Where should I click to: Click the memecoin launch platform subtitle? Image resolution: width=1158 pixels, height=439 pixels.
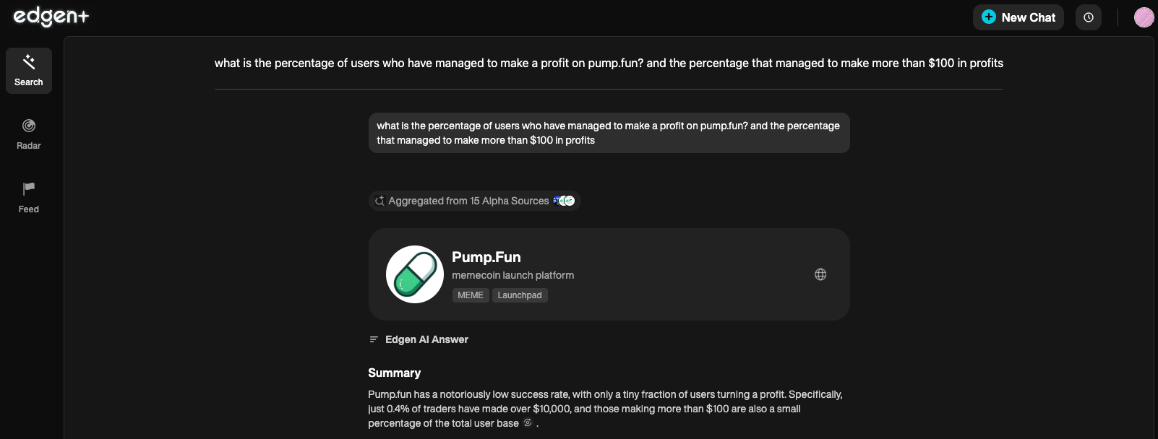point(512,275)
